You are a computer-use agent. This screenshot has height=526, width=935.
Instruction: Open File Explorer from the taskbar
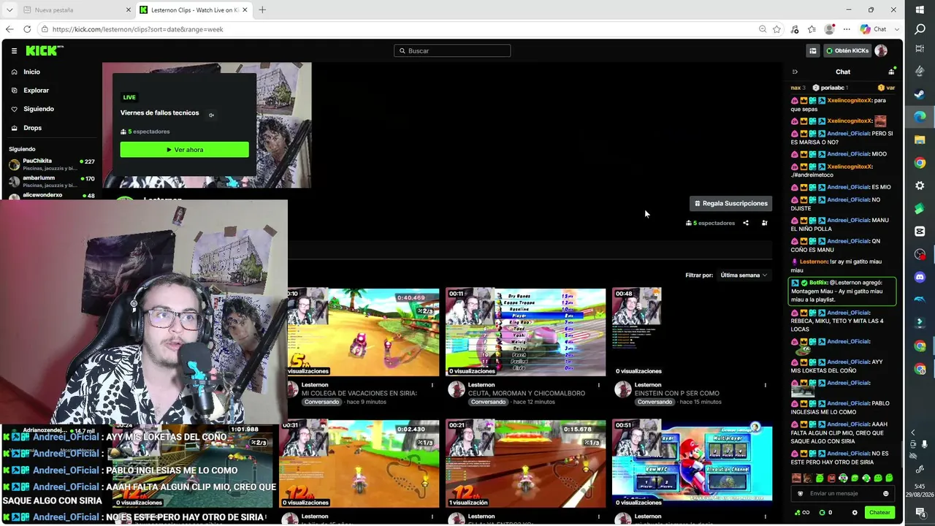click(920, 140)
